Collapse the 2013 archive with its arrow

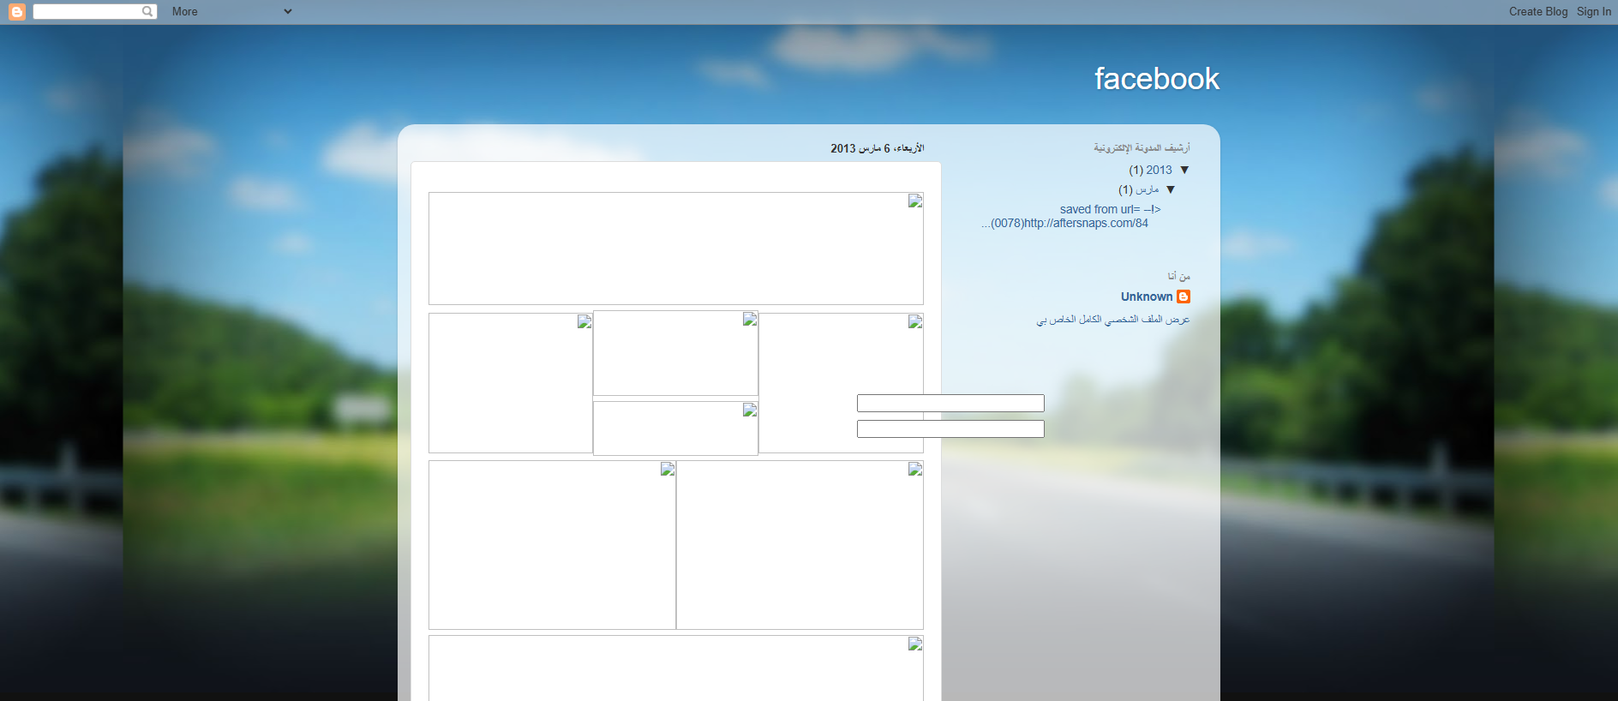1184,171
